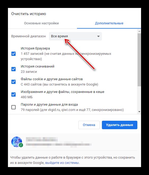Click the scrollbar up arrow
The height and width of the screenshot is (175, 149).
point(139,31)
